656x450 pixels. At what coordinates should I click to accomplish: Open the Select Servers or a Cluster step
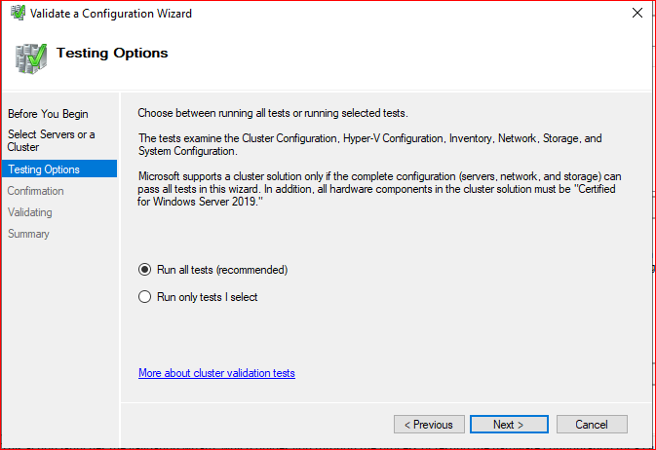point(51,140)
